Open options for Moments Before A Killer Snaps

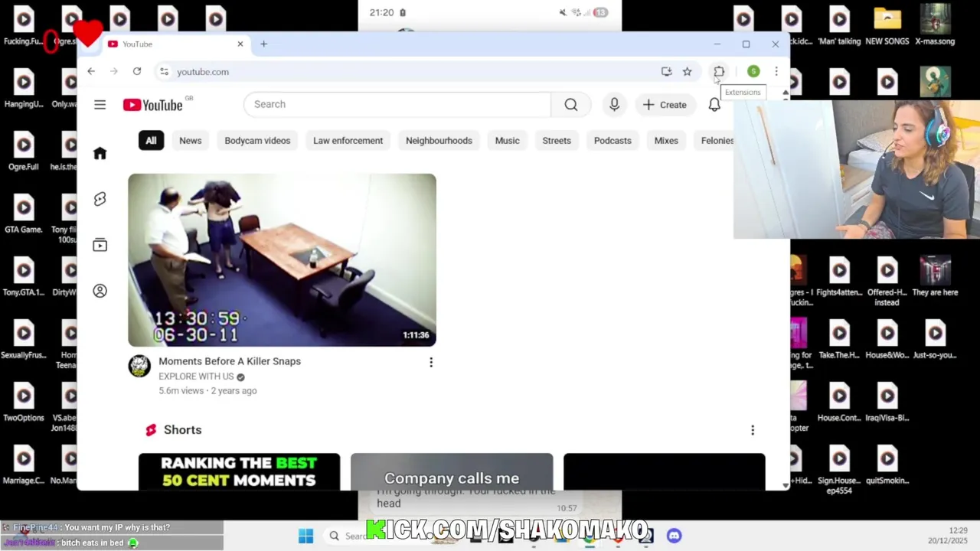point(431,362)
